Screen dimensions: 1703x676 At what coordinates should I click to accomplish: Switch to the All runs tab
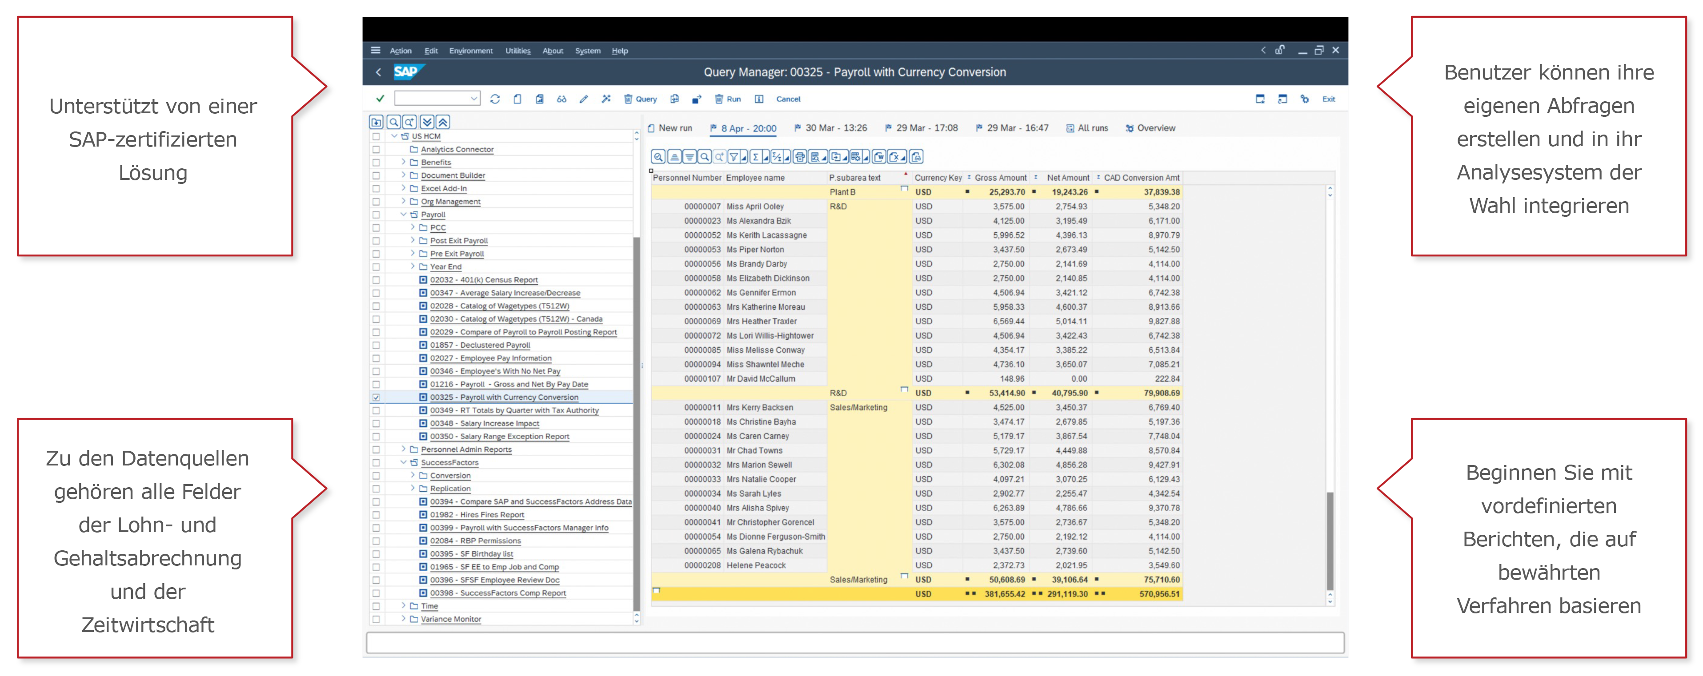point(1087,128)
